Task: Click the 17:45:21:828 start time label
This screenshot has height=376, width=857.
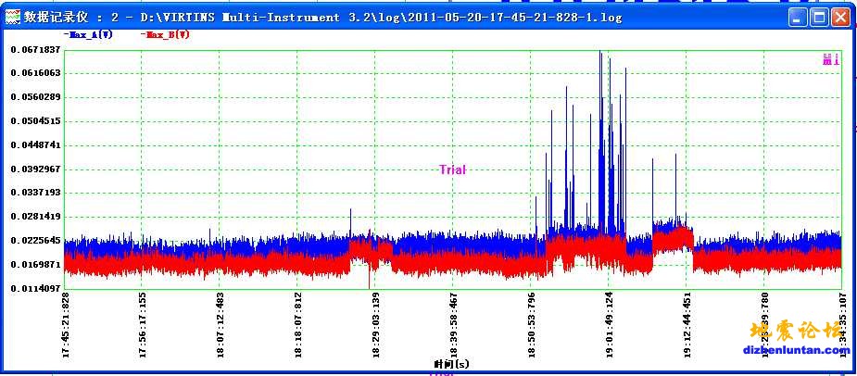Action: 65,324
